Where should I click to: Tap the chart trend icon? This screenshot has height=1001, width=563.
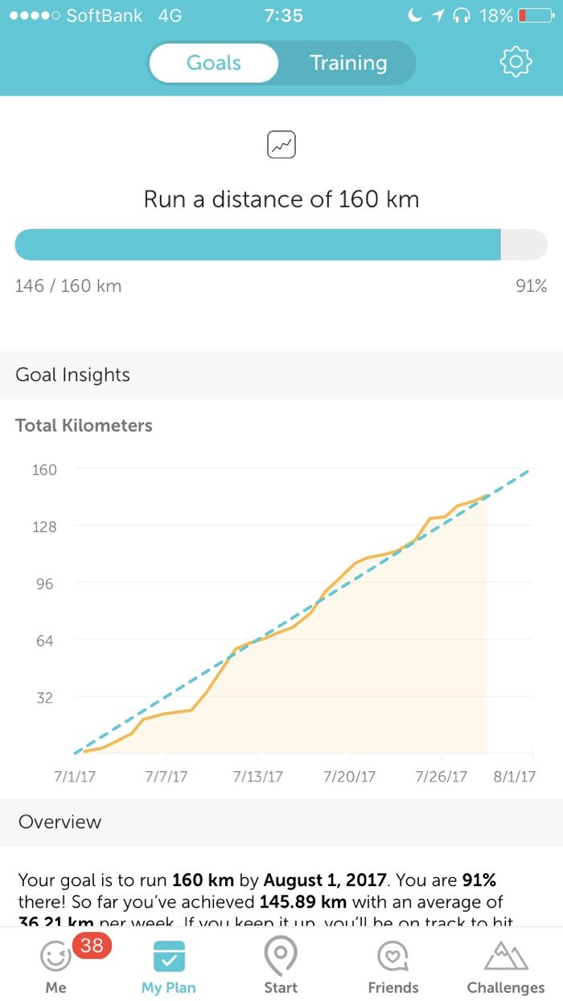[x=281, y=146]
